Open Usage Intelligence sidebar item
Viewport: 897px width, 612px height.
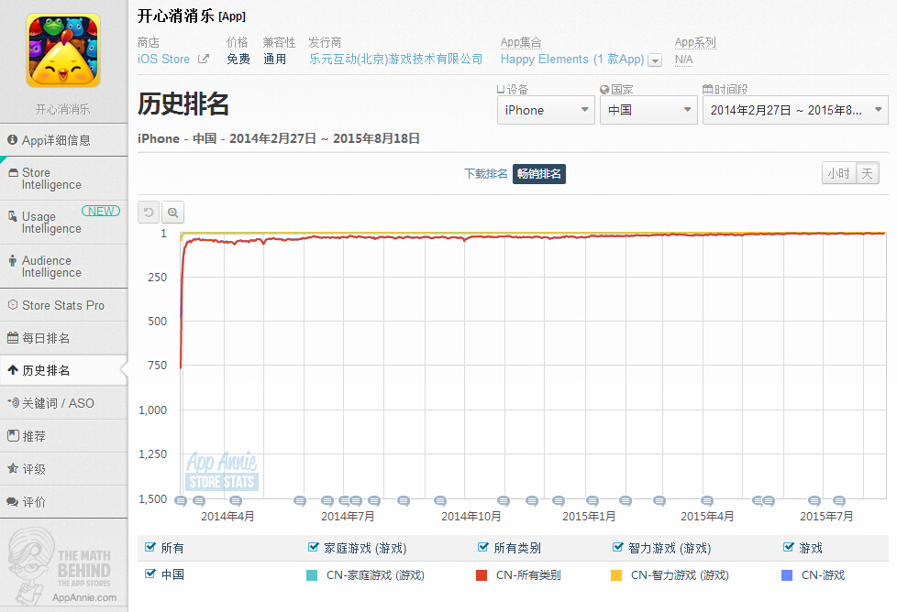pyautogui.click(x=63, y=223)
